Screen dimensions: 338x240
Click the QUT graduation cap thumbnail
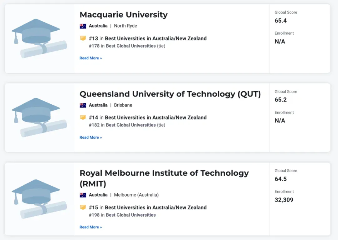pos(39,117)
